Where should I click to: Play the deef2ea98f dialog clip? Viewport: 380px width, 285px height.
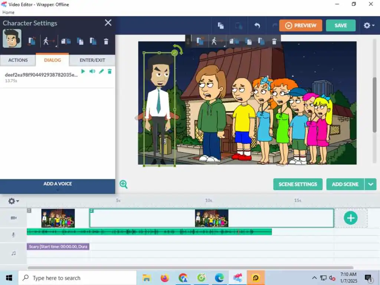(x=83, y=71)
